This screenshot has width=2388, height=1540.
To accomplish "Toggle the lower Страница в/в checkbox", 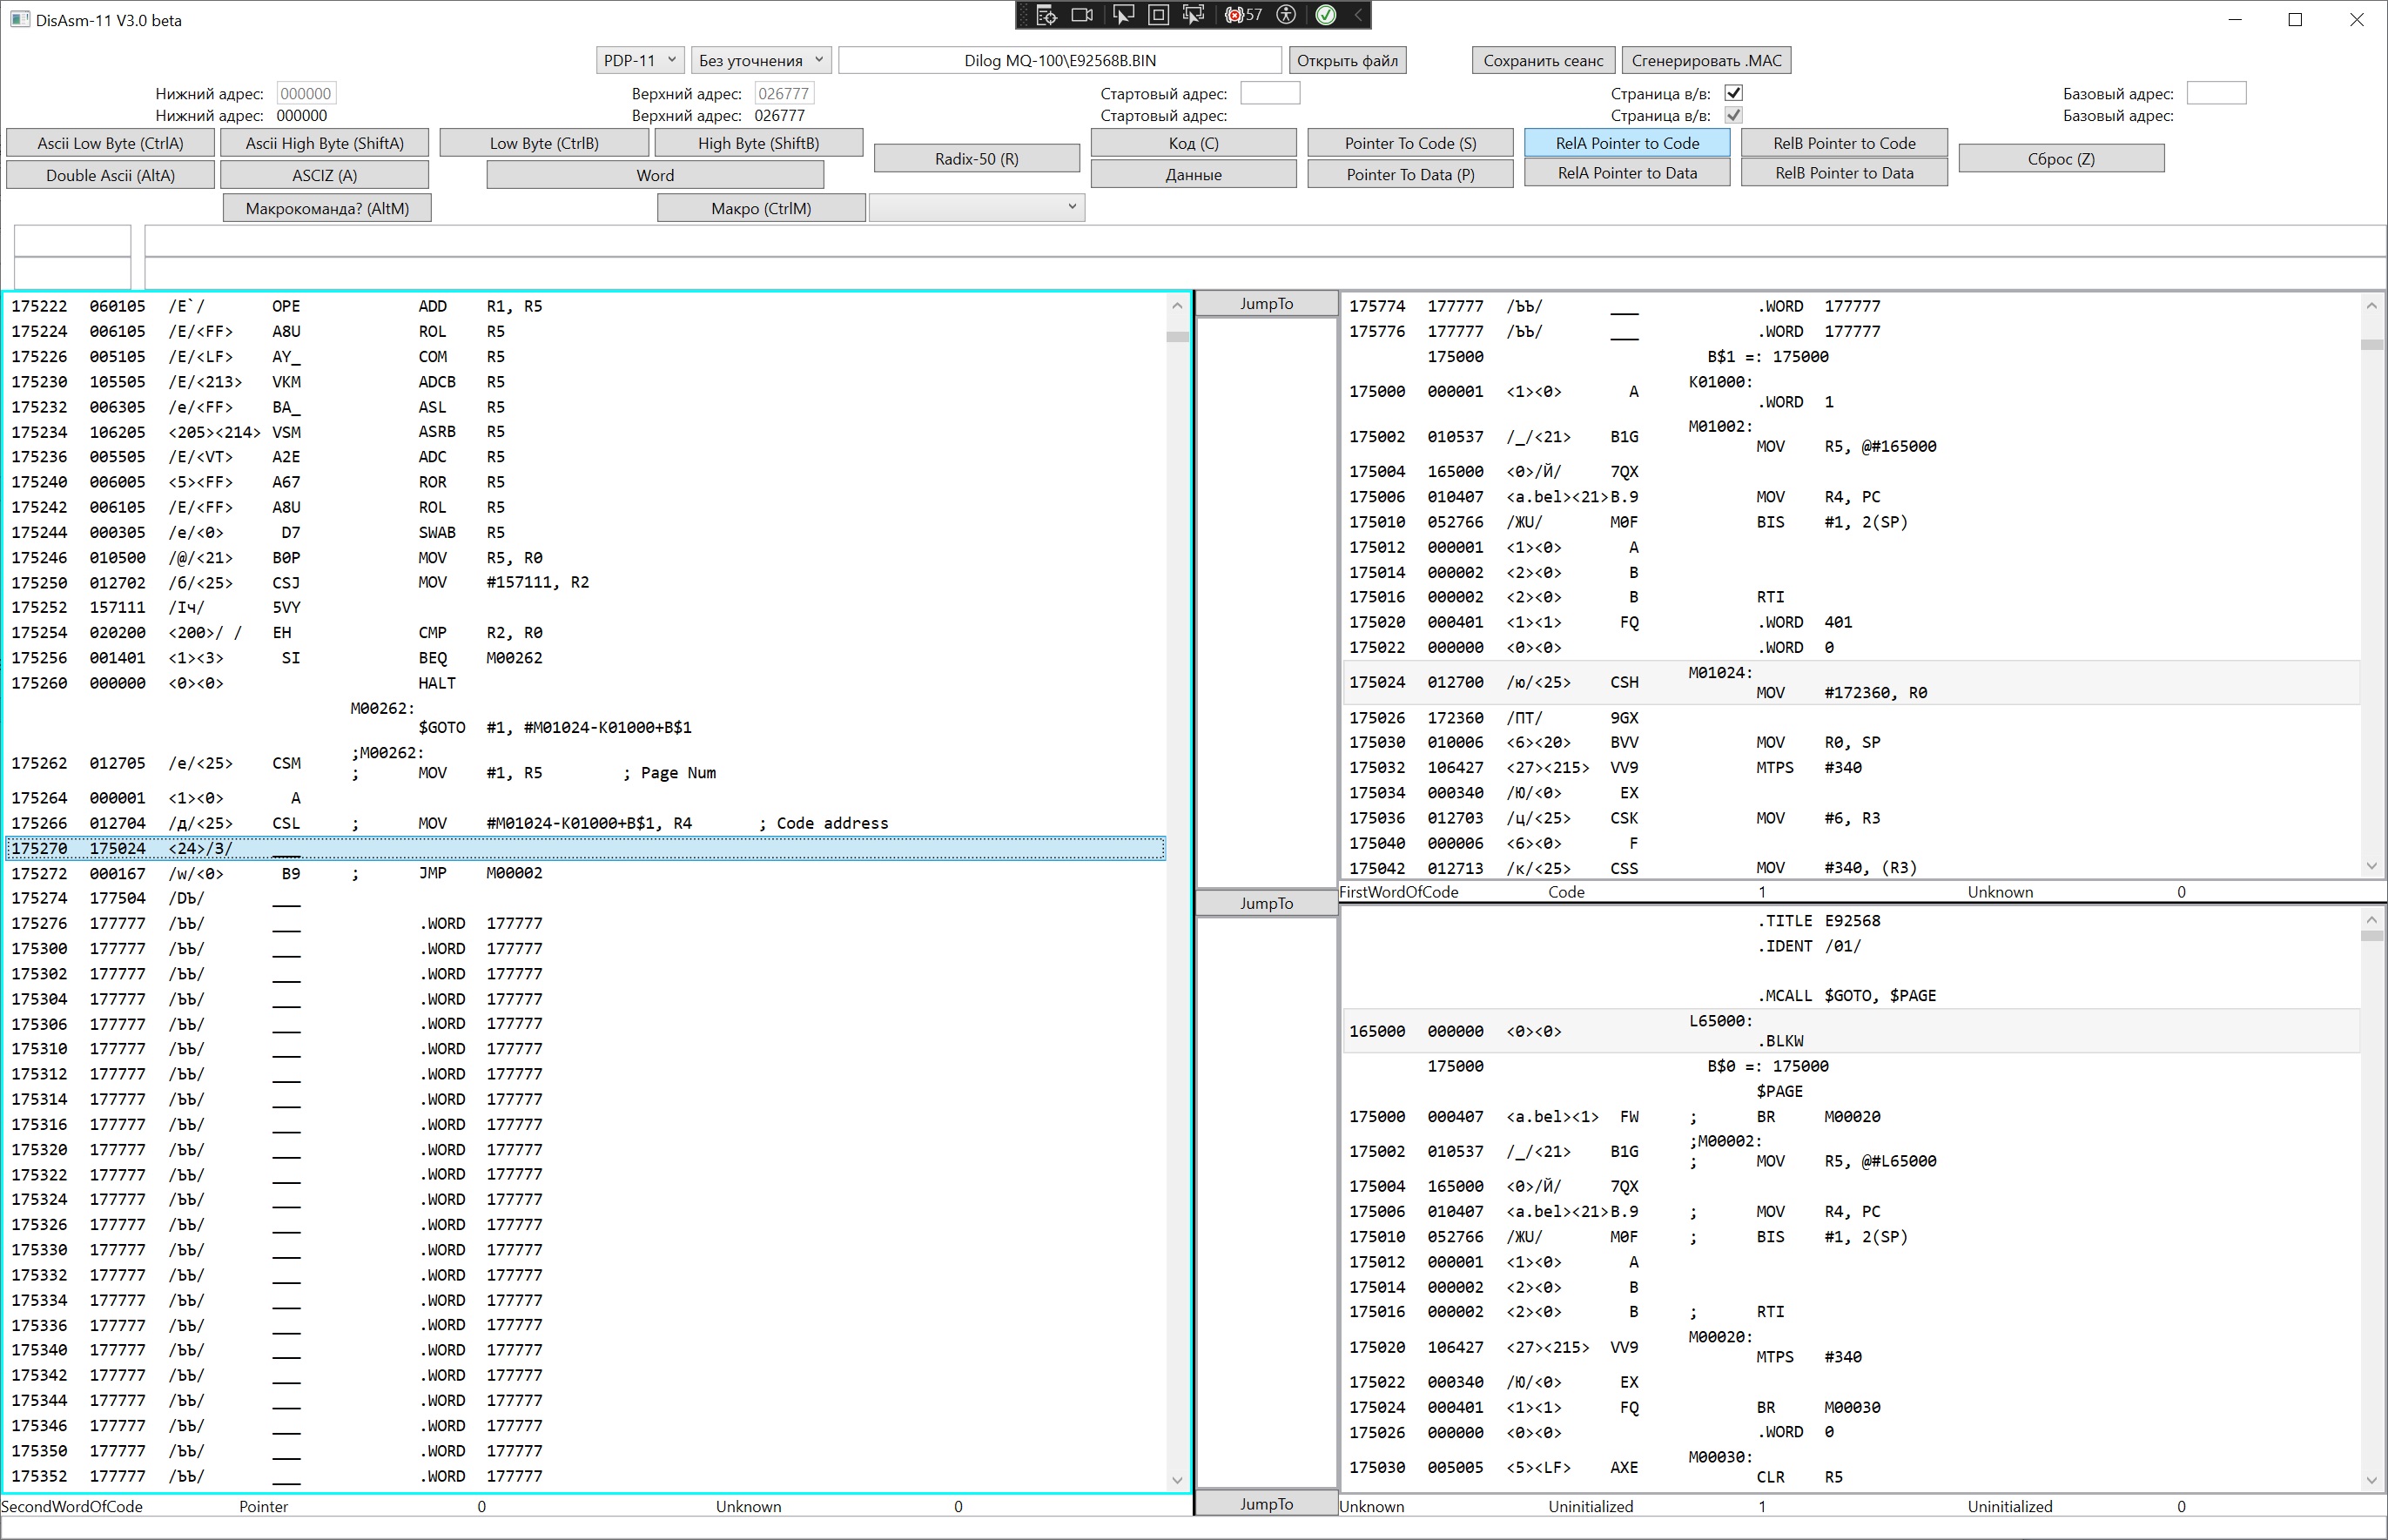I will 1734,115.
